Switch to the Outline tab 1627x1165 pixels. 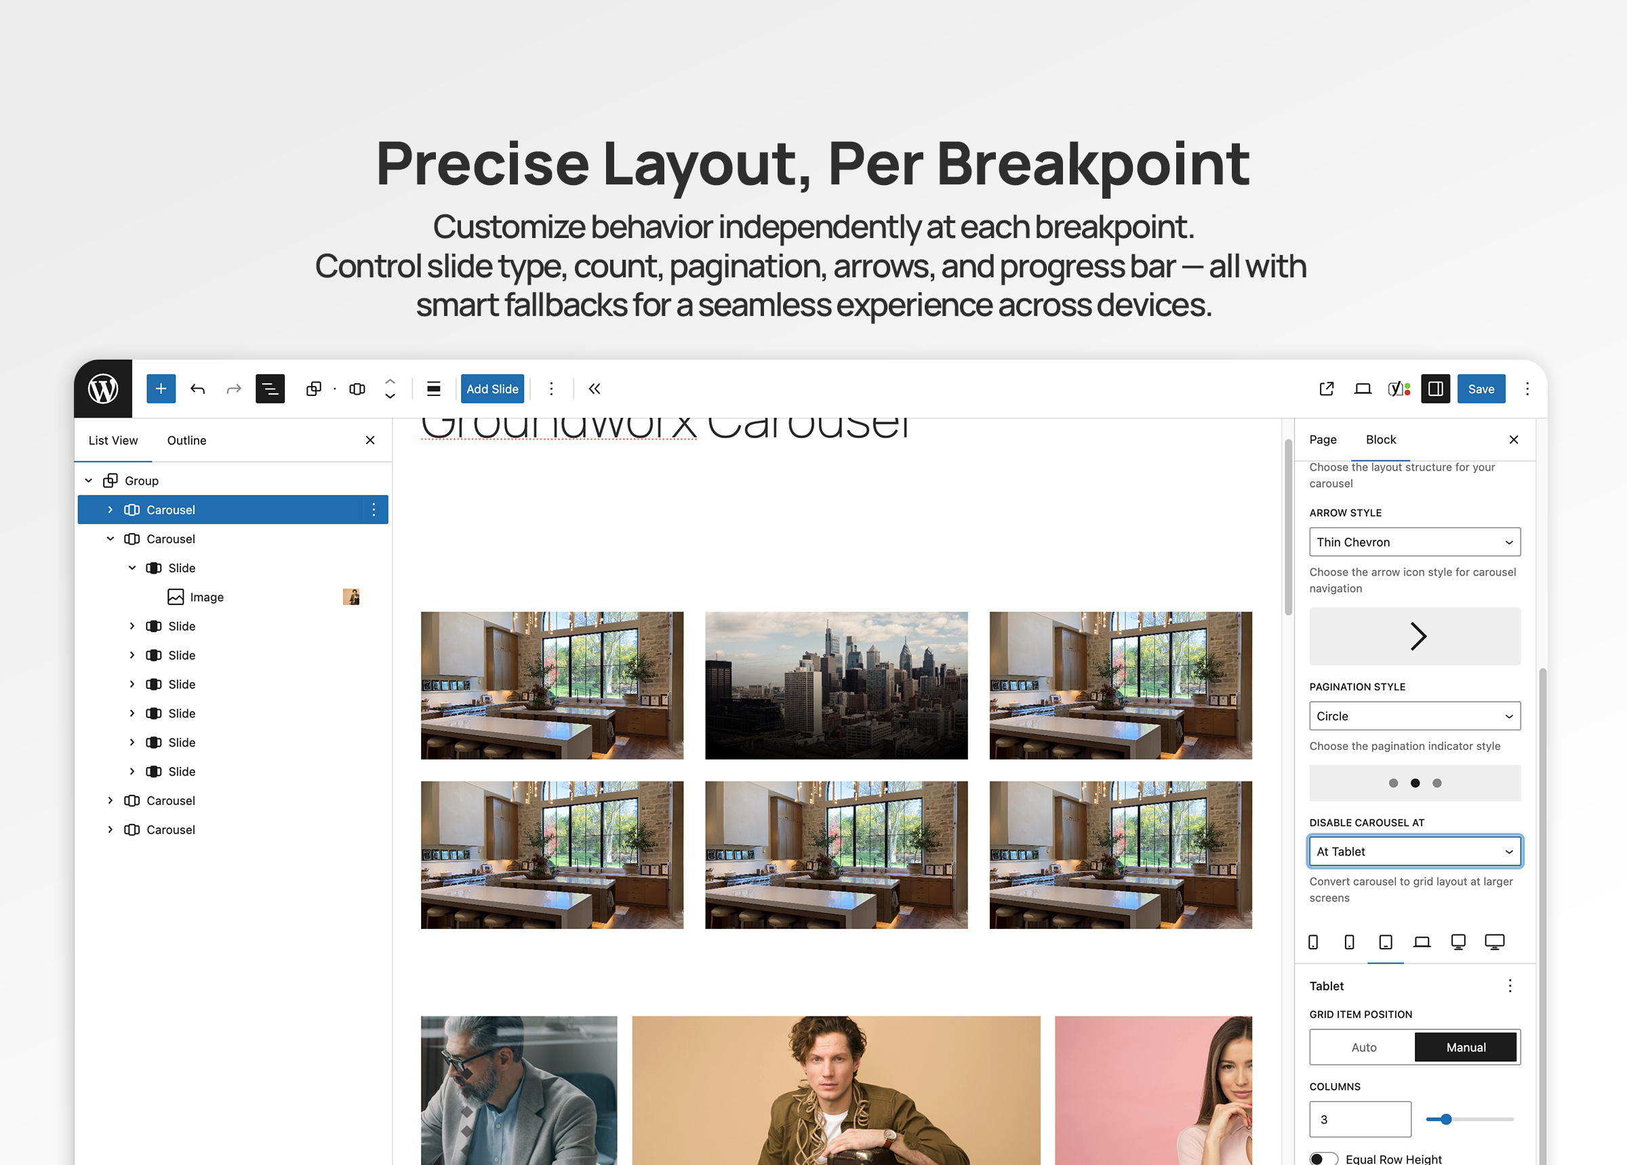pyautogui.click(x=186, y=441)
